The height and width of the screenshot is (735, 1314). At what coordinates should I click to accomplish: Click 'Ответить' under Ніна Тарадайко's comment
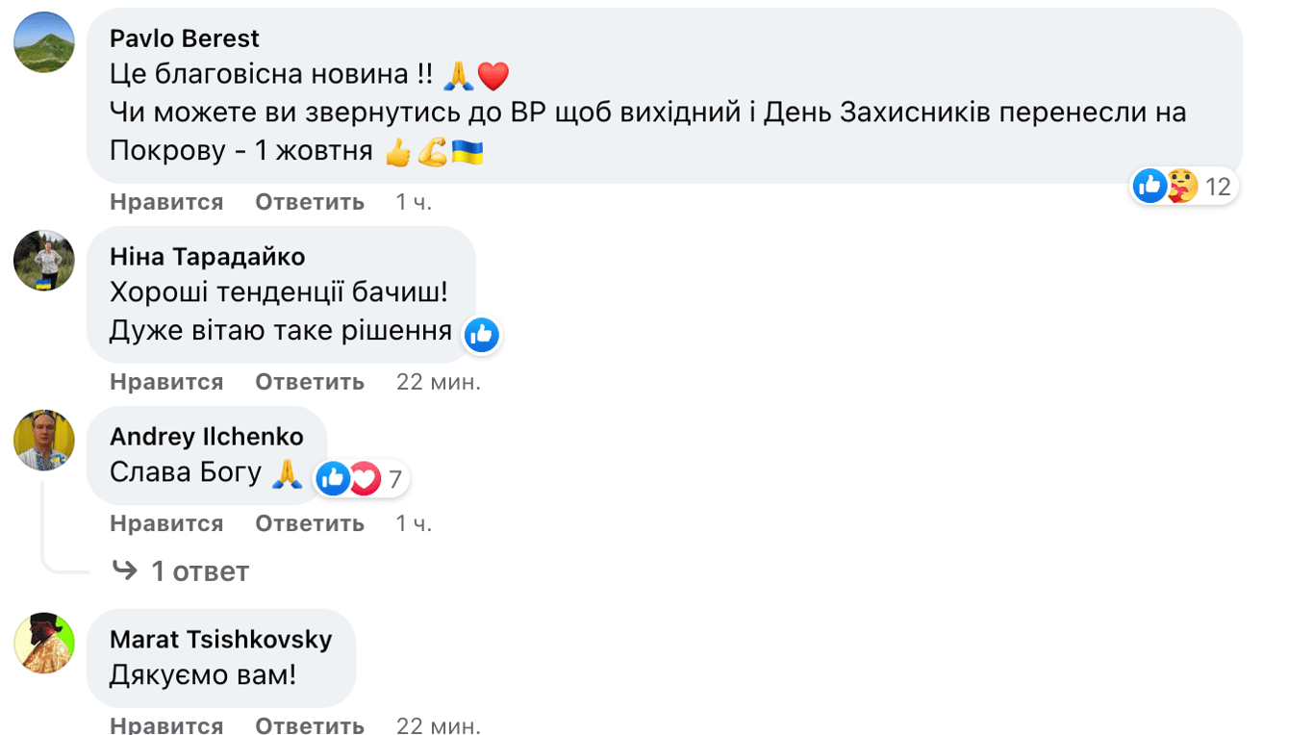(310, 381)
